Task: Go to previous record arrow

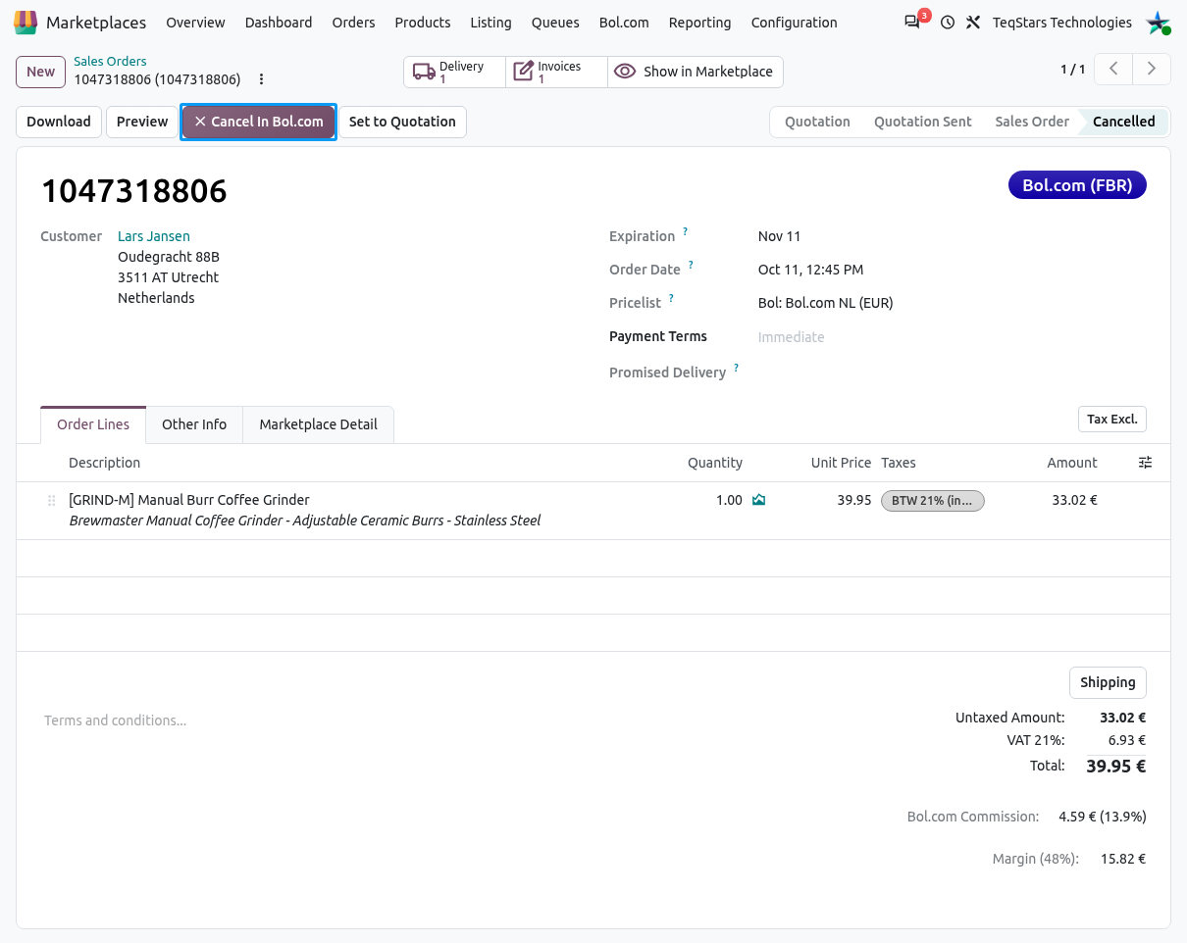Action: [1113, 69]
